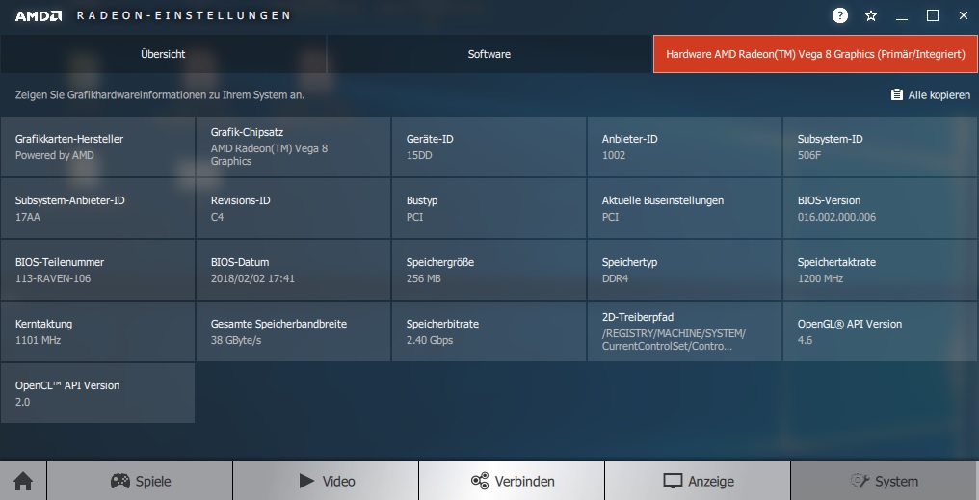This screenshot has width=979, height=500.
Task: Open the help question mark icon
Action: pos(840,15)
